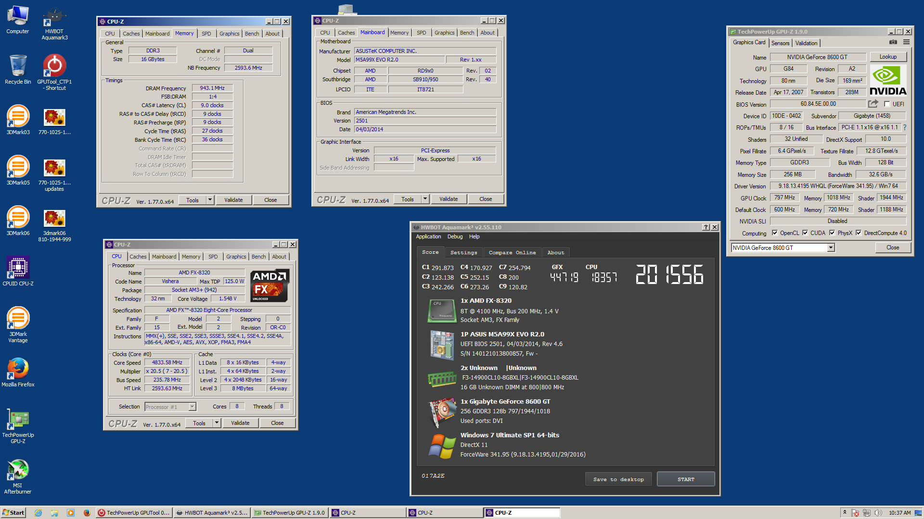The image size is (924, 519).
Task: Open Media Player icon in quick launch
Action: tap(71, 513)
